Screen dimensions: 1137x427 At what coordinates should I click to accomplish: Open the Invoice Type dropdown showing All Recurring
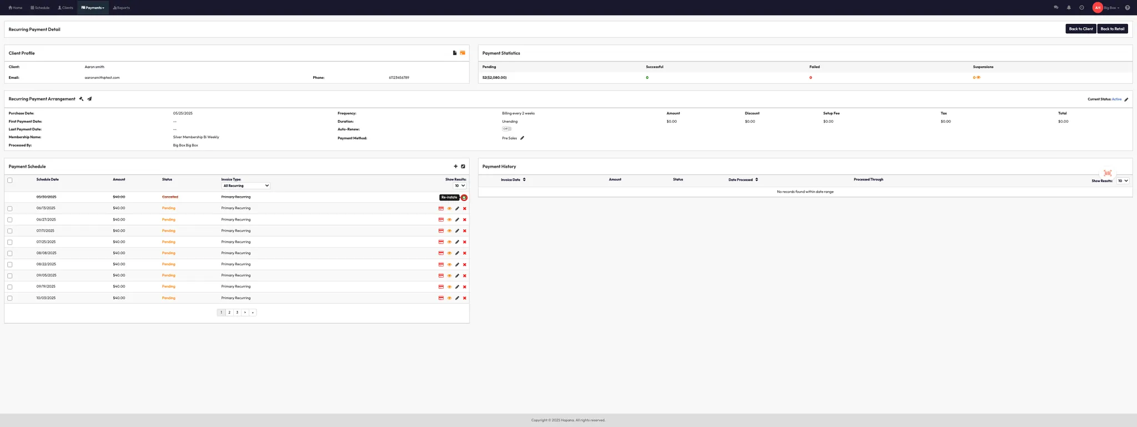pos(245,186)
